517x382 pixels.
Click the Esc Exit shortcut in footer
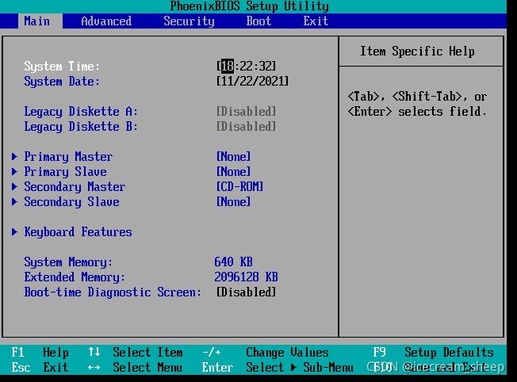(x=40, y=368)
